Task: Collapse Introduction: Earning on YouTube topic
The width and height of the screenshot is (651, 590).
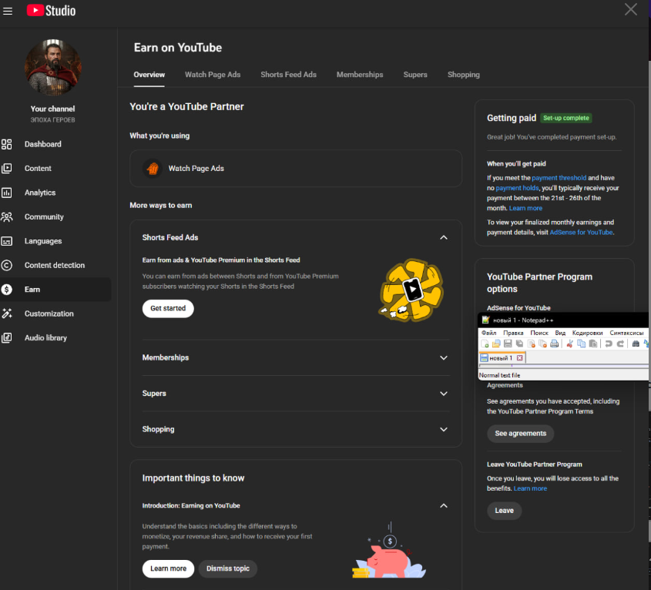Action: coord(444,506)
